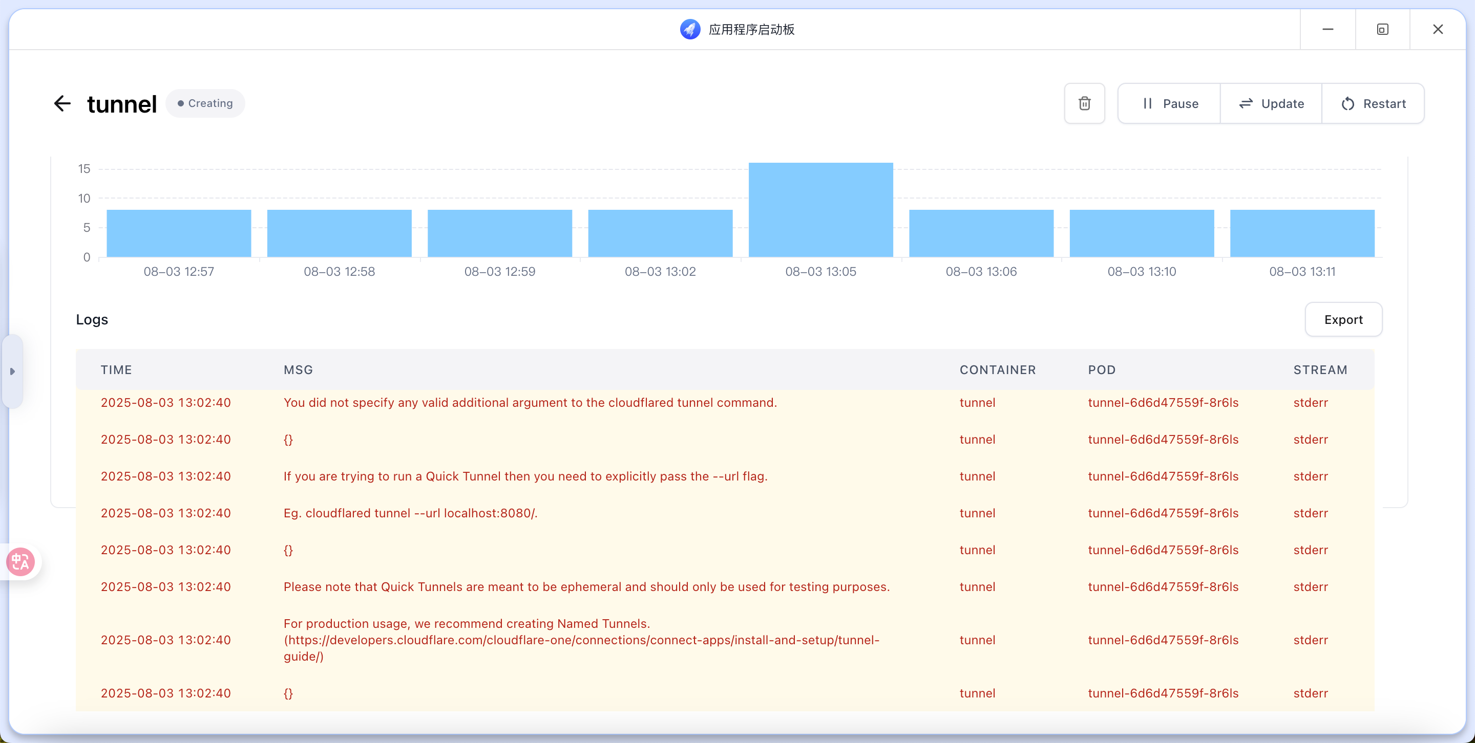The image size is (1475, 743).
Task: Click the 08-03 12:59 chart bar
Action: pyautogui.click(x=499, y=233)
